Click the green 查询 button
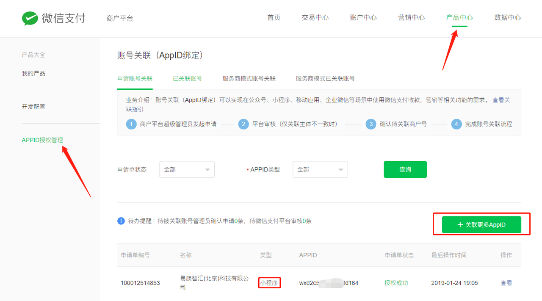 (405, 169)
